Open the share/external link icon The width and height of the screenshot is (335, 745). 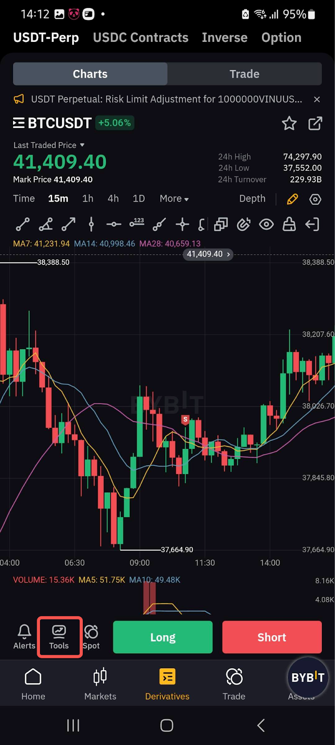tap(315, 123)
